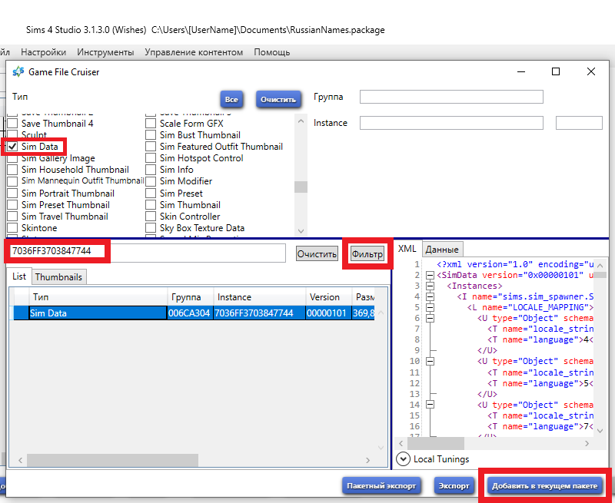
Task: Enable the Sim Gallery Image checkbox
Action: (12, 158)
